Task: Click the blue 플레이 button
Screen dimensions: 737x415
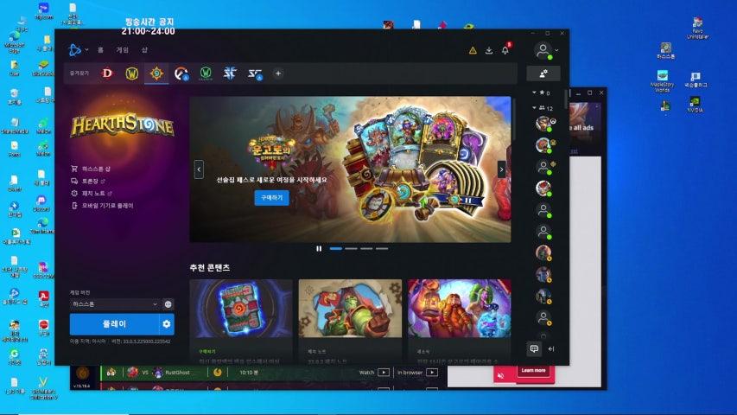Action: click(x=114, y=324)
